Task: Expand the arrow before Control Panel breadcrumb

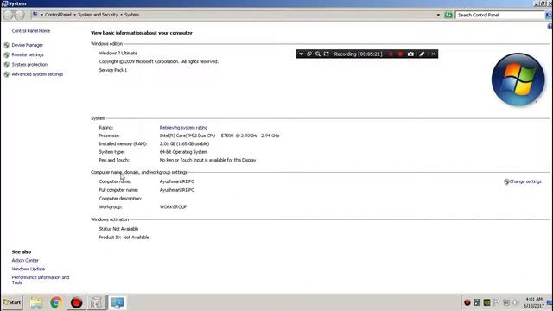Action: 42,15
